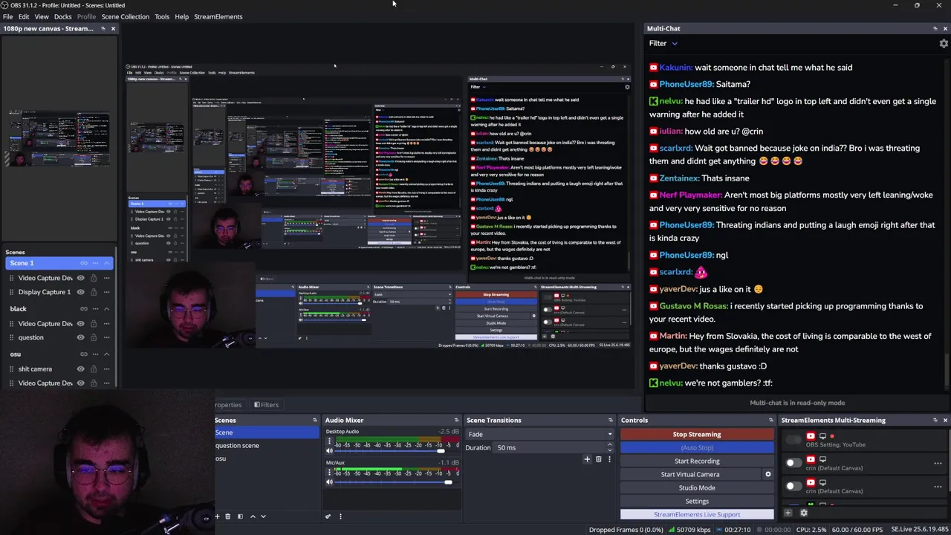
Task: Move selected scene up
Action: coord(253,516)
